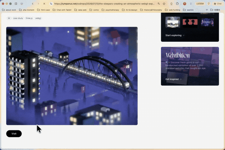Viewport: 225px width, 150px height.
Task: Open the comic bookmark folder
Action: click(x=94, y=10)
